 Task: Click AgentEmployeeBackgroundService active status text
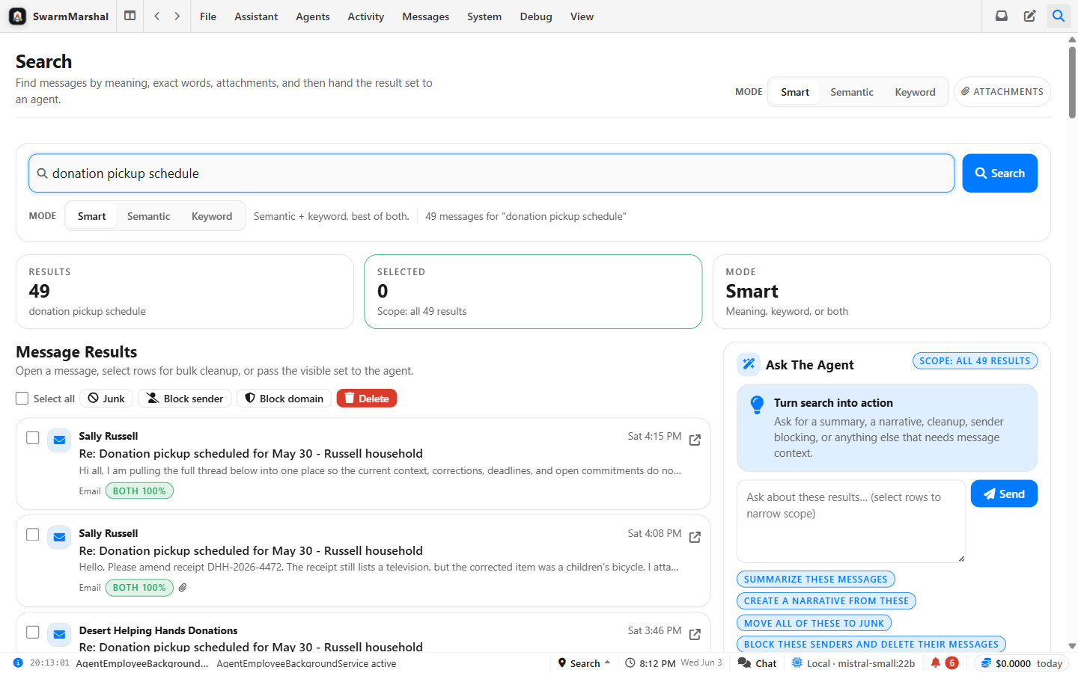[306, 663]
